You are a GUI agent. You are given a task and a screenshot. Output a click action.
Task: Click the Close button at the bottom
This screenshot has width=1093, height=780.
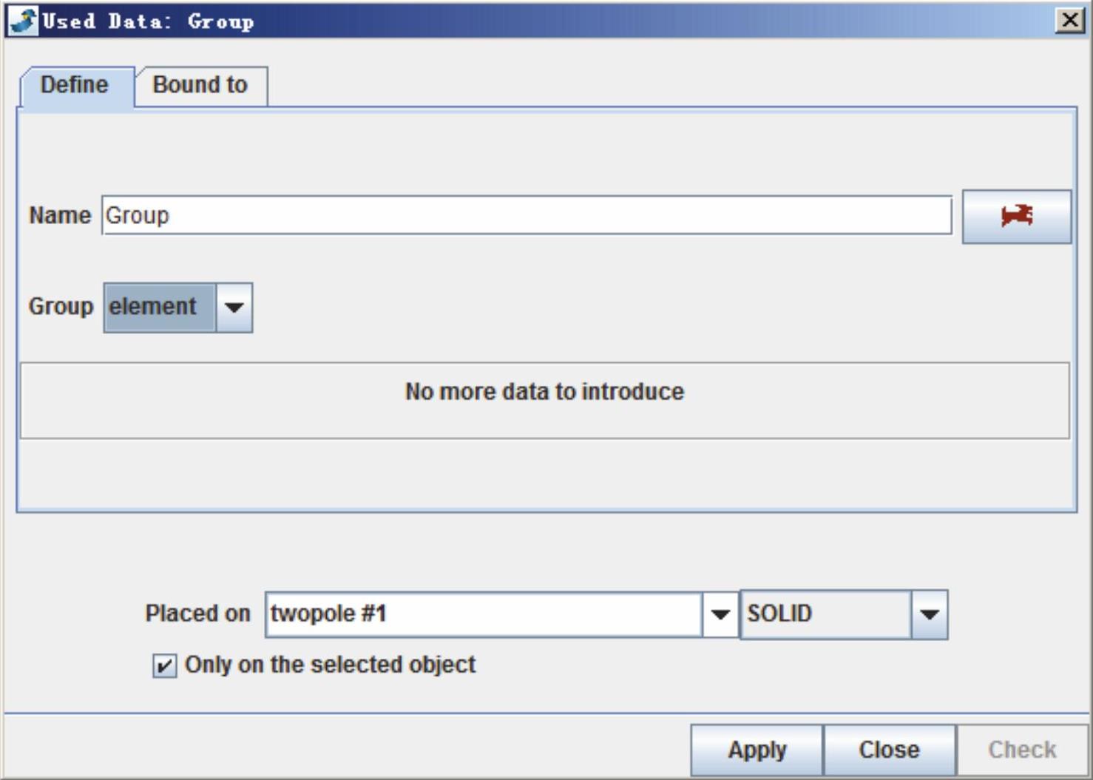pos(889,750)
